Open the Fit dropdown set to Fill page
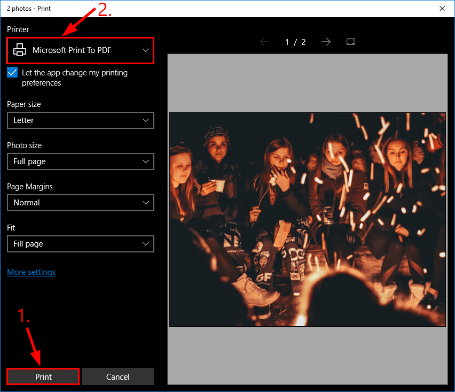This screenshot has height=392, width=455. (x=80, y=244)
